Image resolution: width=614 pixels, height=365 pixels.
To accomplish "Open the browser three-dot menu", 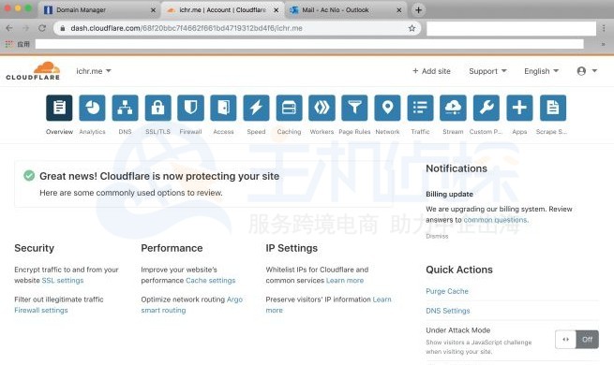I will point(604,28).
